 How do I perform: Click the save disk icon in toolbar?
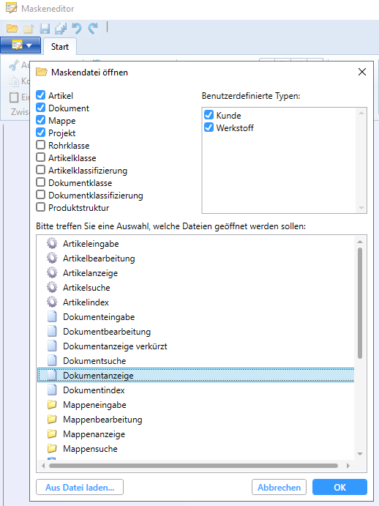tap(45, 29)
